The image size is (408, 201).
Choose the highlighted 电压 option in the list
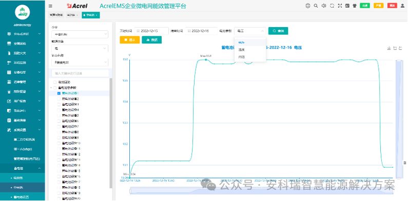[x=250, y=42]
